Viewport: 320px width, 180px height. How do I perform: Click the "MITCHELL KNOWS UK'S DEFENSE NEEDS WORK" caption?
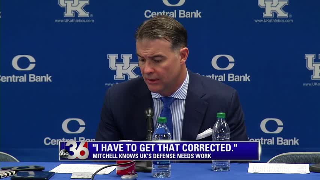[x=152, y=156]
